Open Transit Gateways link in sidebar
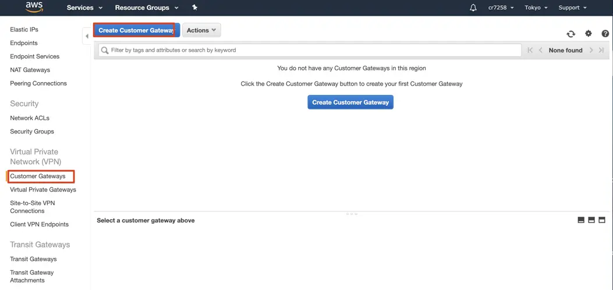 coord(33,259)
